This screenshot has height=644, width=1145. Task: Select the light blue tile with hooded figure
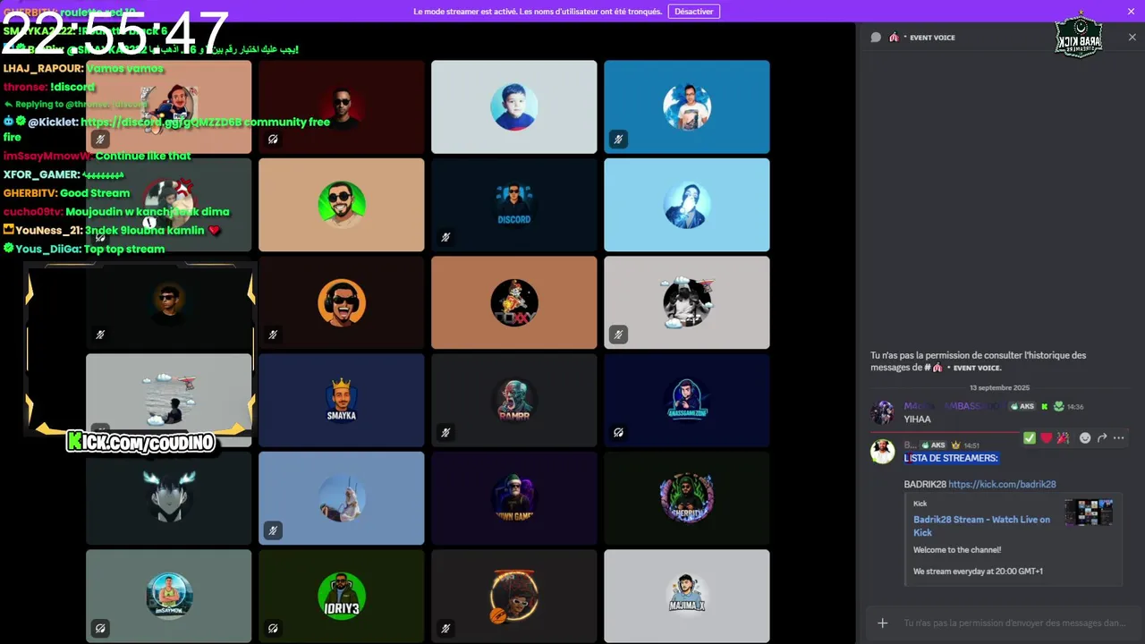(687, 205)
